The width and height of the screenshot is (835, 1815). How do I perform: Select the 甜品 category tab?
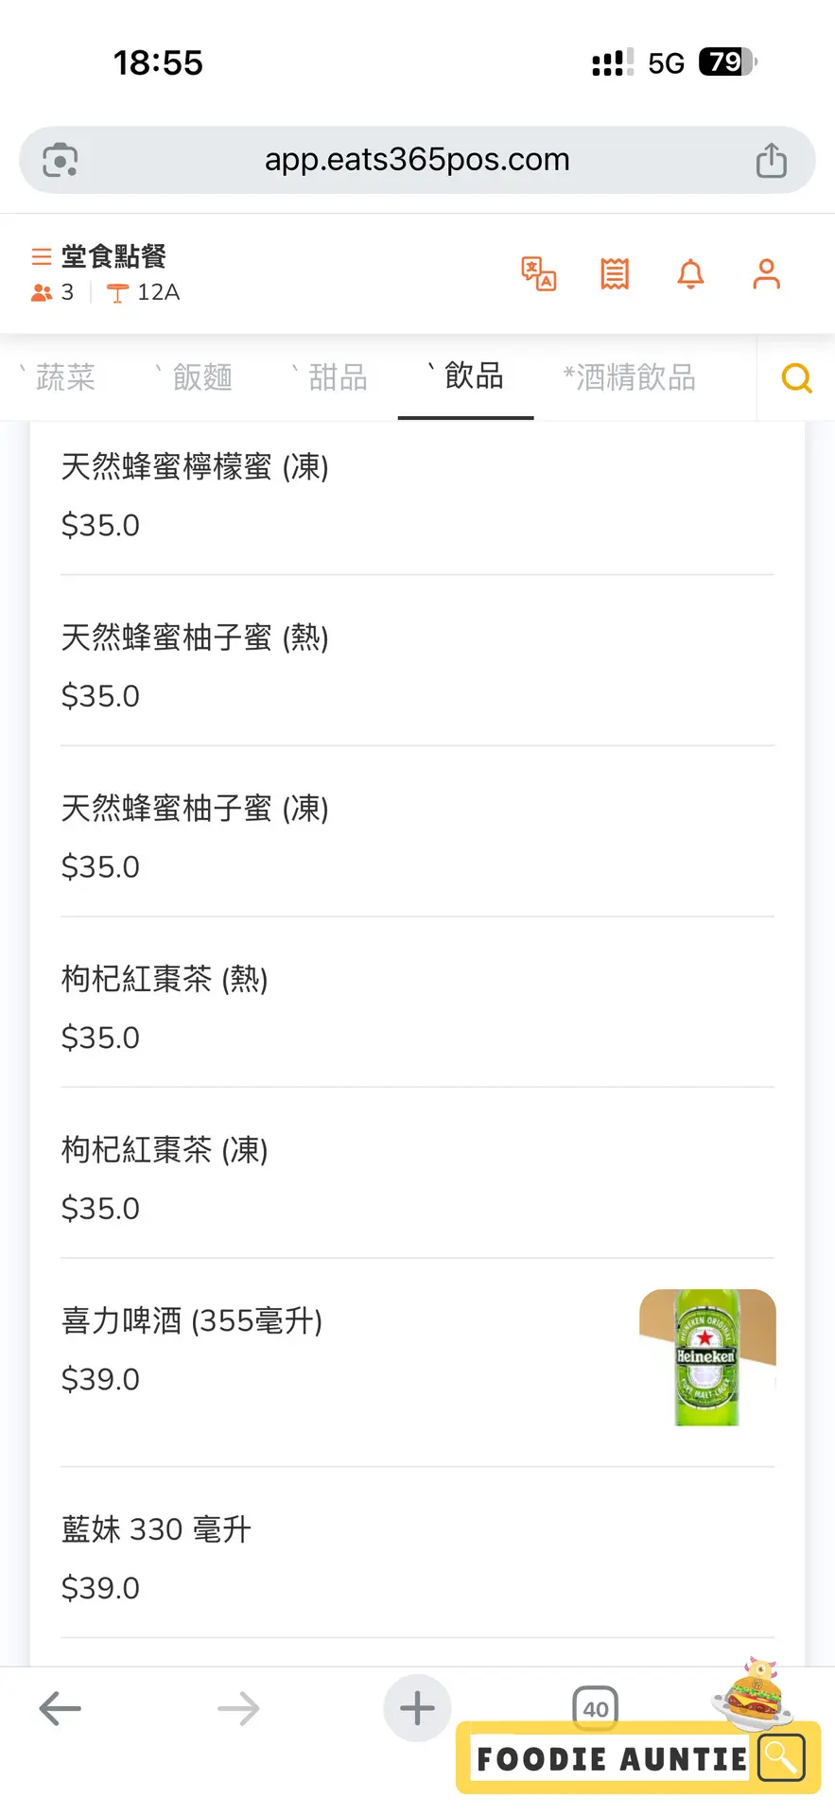pos(338,377)
